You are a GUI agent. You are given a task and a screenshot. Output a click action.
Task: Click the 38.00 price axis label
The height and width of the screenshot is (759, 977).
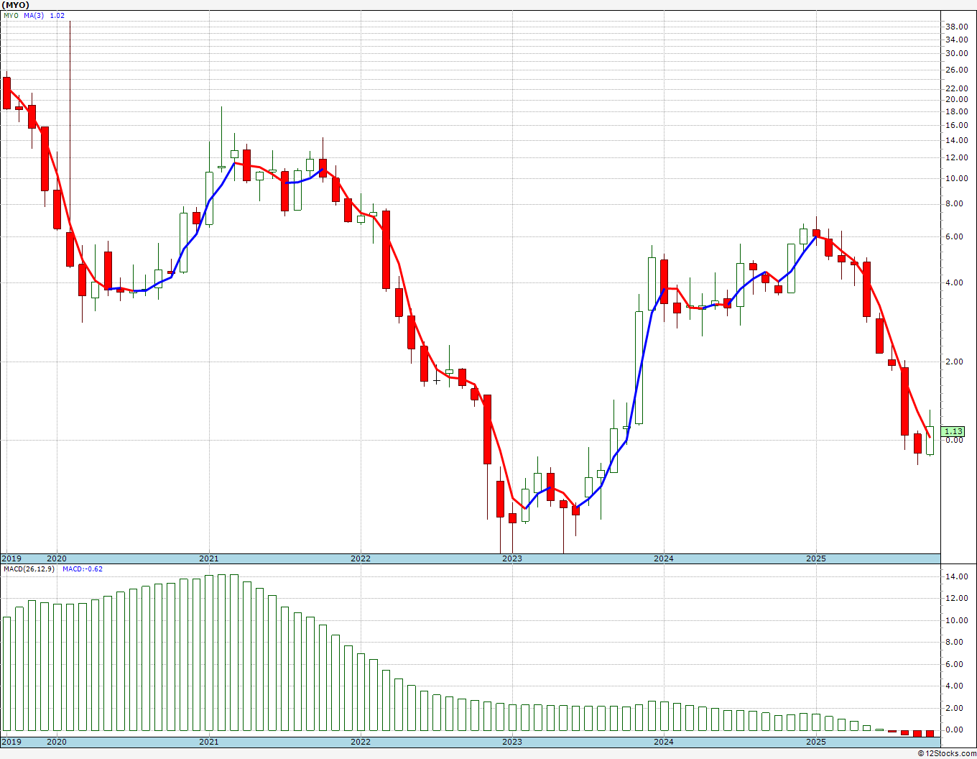pyautogui.click(x=955, y=27)
